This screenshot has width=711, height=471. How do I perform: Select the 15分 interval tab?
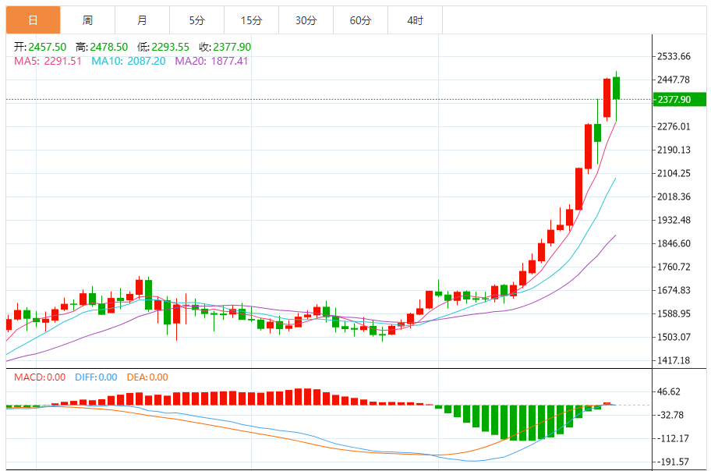click(x=251, y=20)
